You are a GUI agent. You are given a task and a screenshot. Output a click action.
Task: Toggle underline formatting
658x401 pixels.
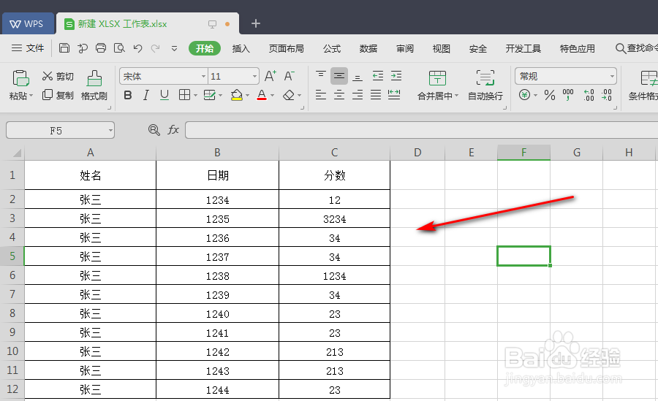(x=164, y=95)
